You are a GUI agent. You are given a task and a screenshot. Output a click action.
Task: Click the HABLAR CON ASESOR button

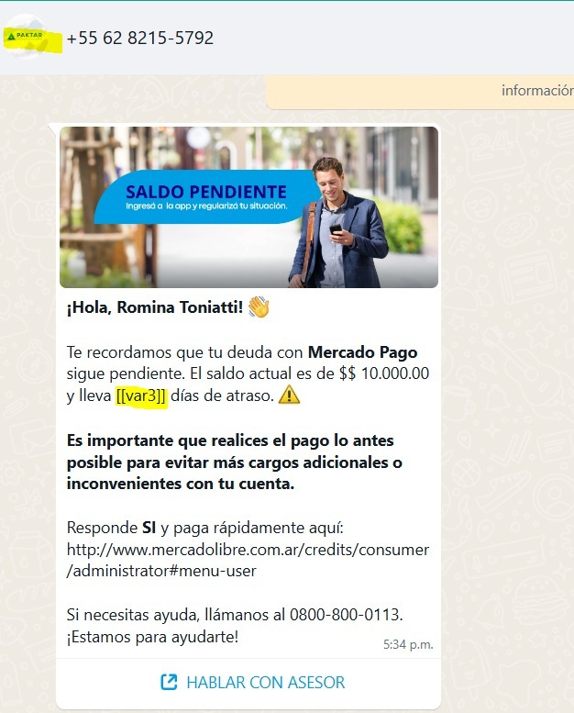(248, 683)
